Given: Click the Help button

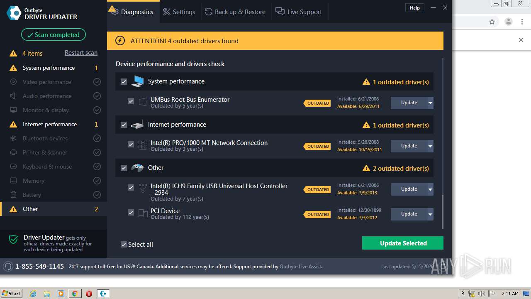Looking at the screenshot, I should click(415, 8).
